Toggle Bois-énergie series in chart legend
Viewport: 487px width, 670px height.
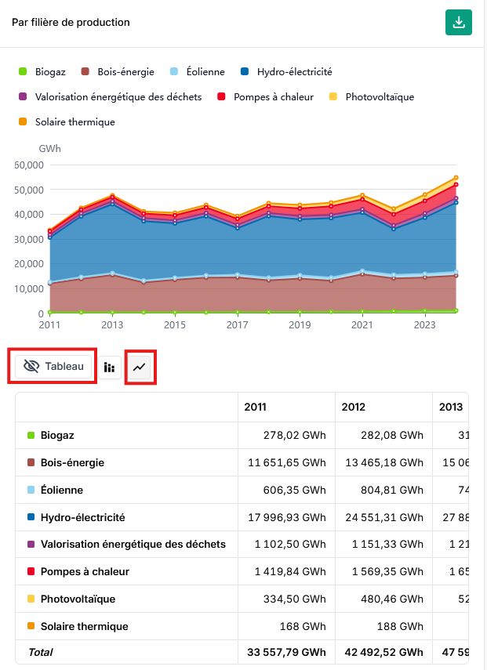(x=118, y=72)
